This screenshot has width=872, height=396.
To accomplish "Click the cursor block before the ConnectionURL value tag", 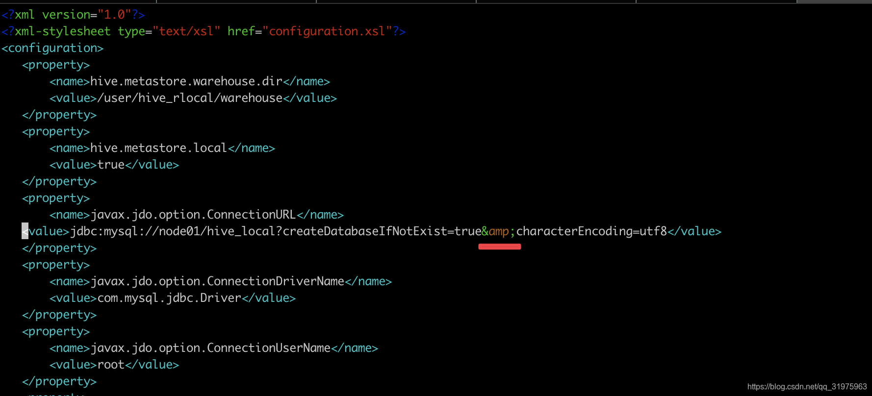I will tap(25, 231).
